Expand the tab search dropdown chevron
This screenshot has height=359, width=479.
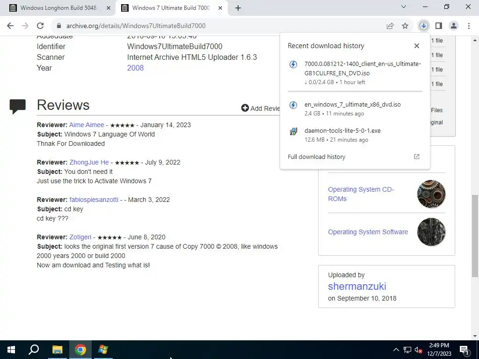tap(404, 7)
